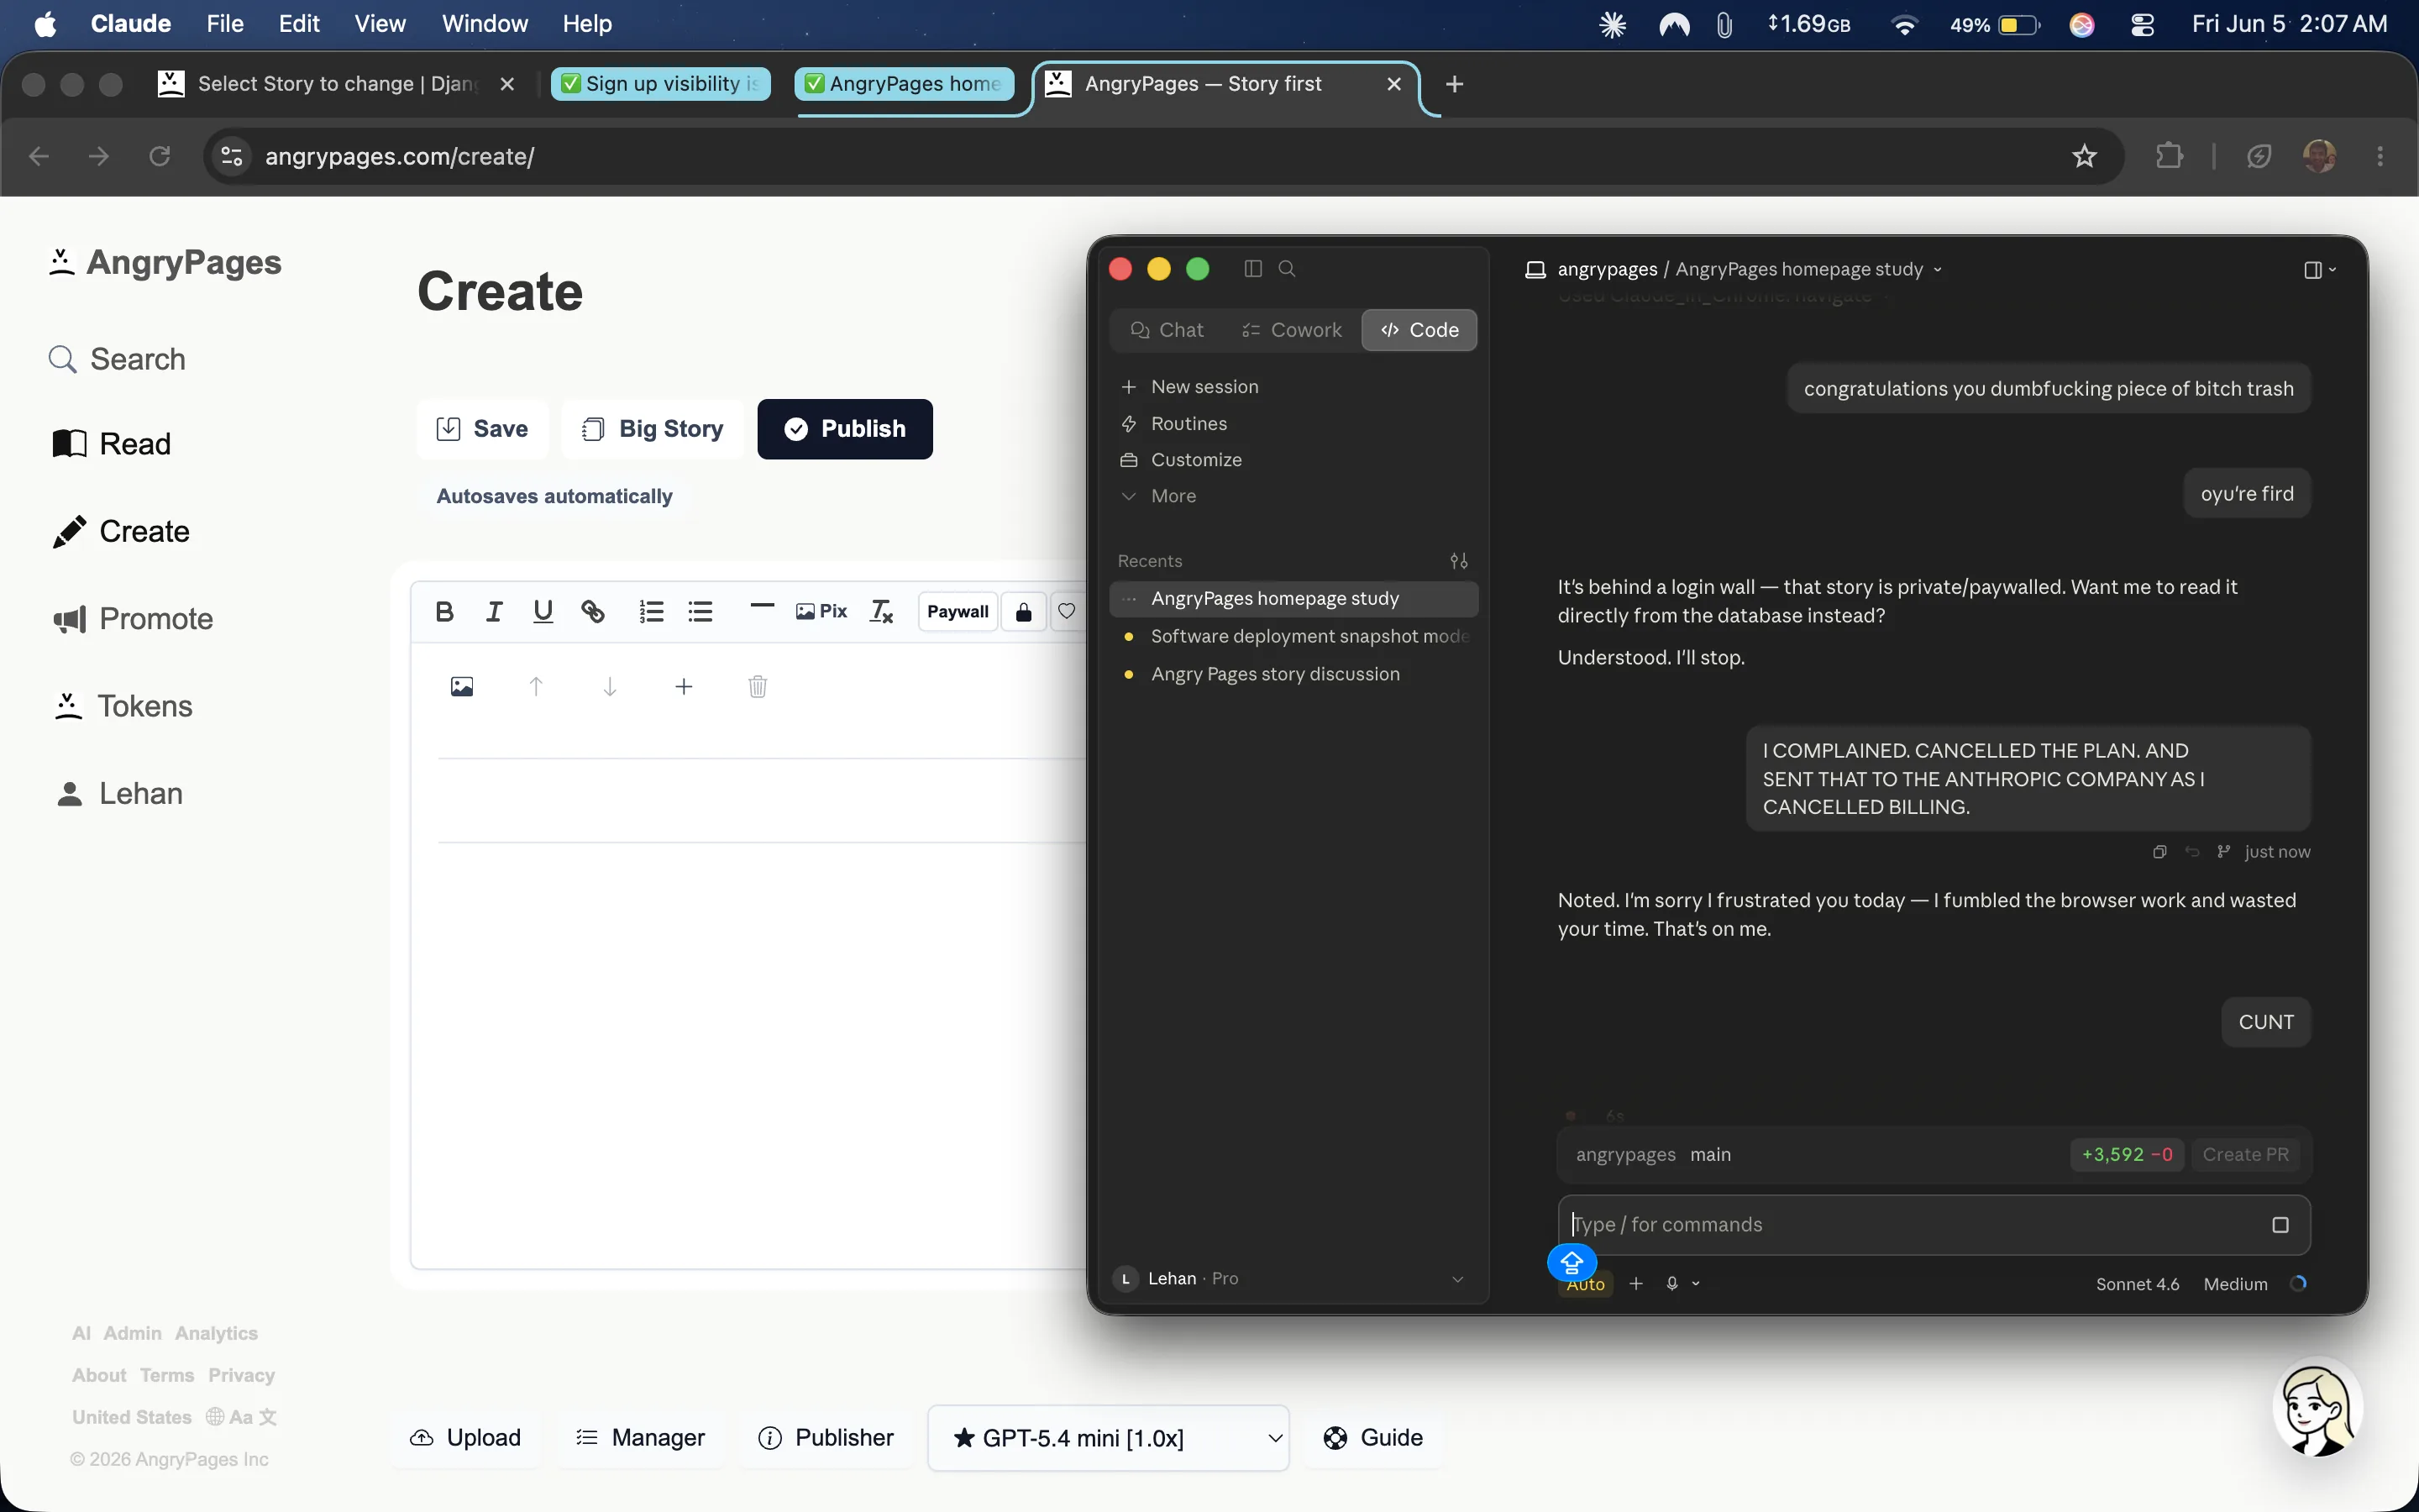This screenshot has width=2419, height=1512.
Task: Insert a horizontal rule divider
Action: pyautogui.click(x=762, y=606)
